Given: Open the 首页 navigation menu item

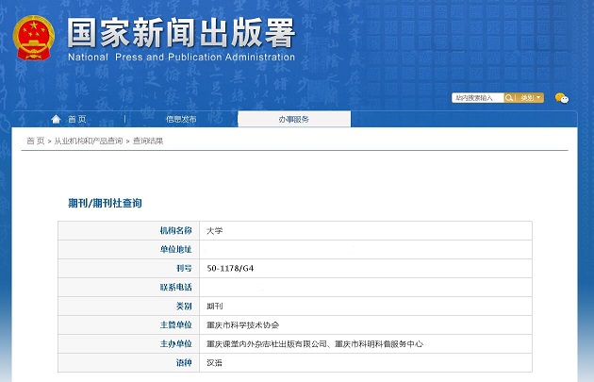Looking at the screenshot, I should (76, 119).
